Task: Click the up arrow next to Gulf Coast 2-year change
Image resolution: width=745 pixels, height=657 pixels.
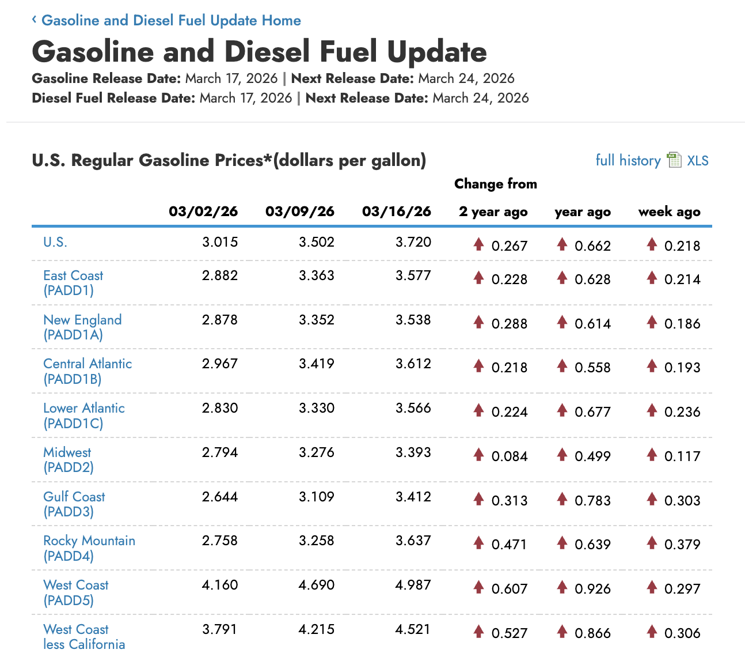Action: (478, 499)
